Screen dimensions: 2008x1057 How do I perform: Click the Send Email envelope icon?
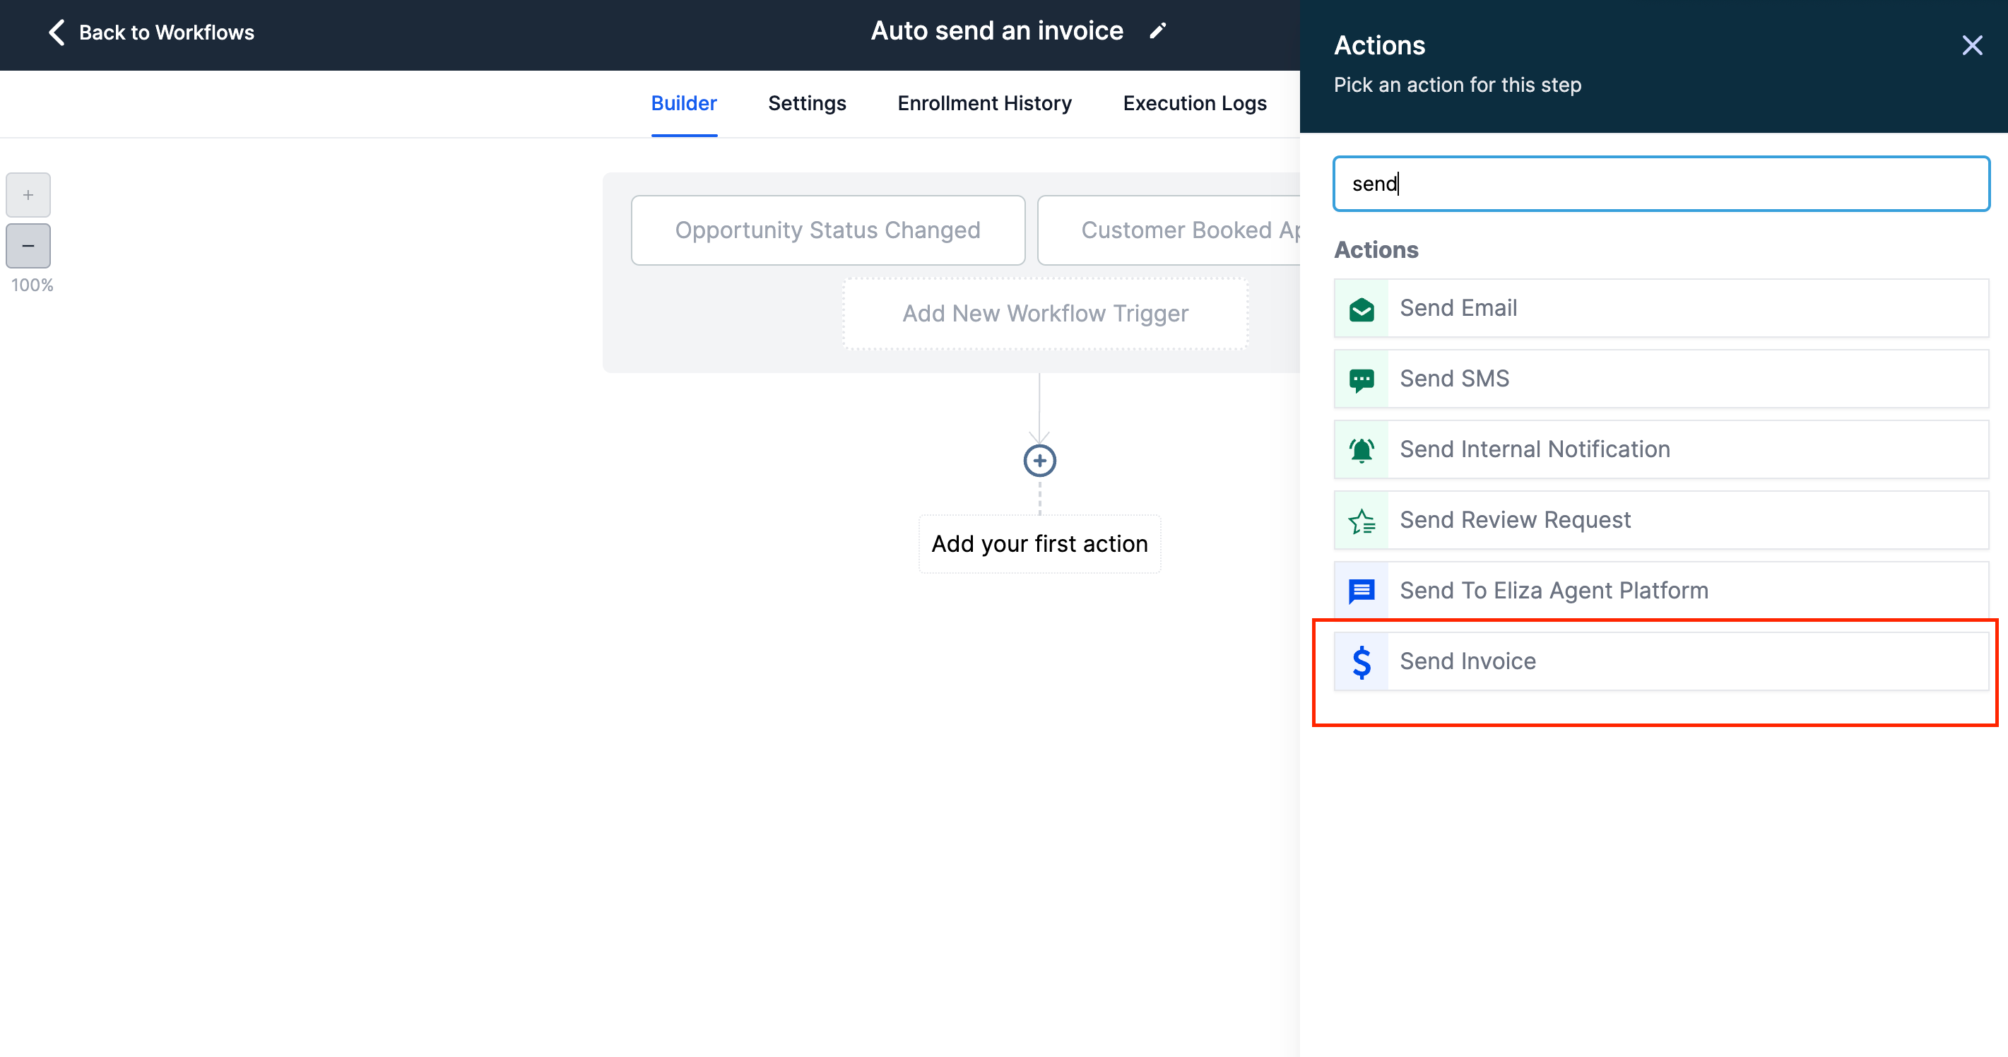click(1361, 309)
